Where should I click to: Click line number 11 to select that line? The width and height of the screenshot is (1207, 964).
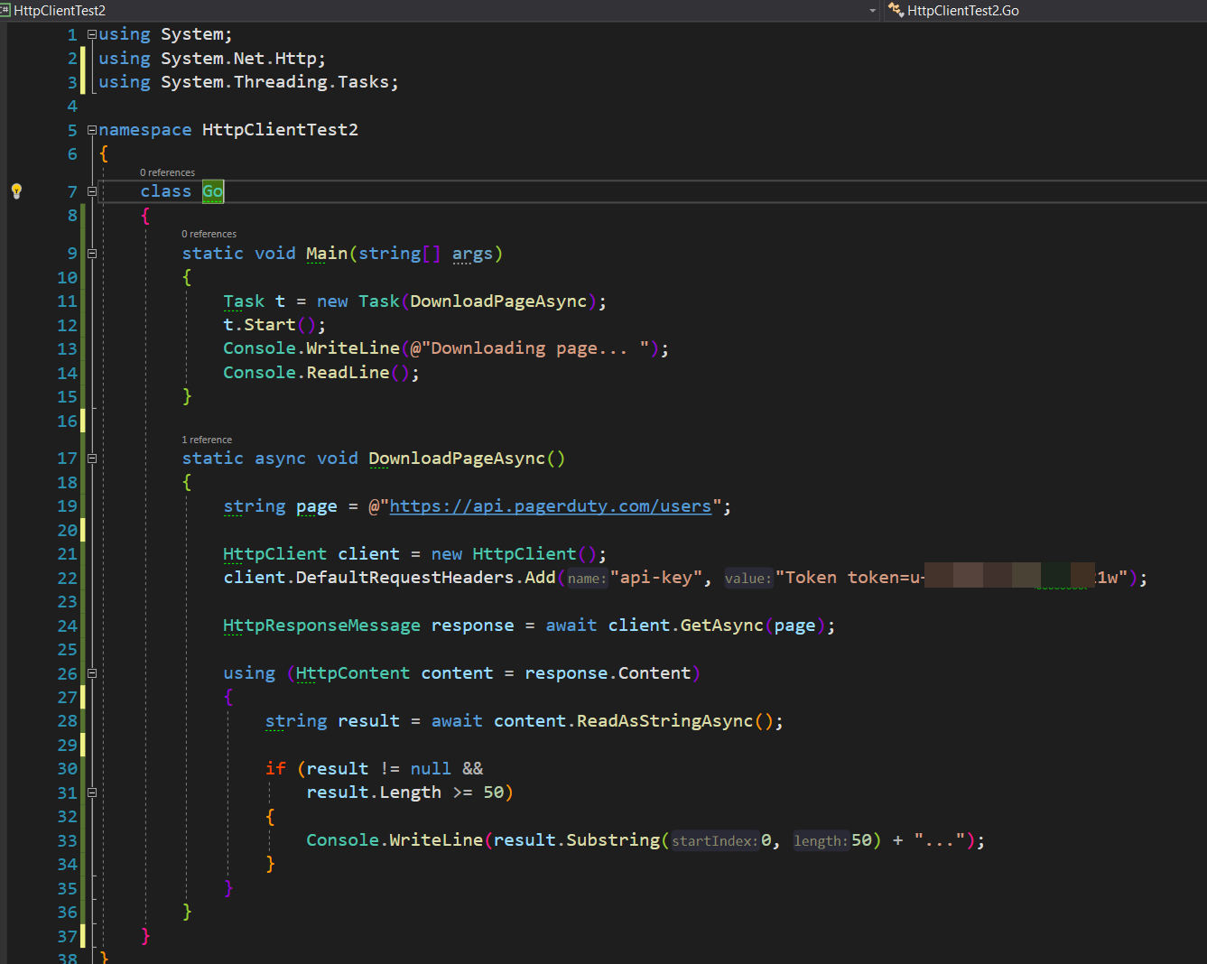pyautogui.click(x=67, y=301)
